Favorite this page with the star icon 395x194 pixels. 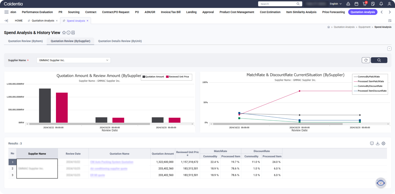[64, 33]
